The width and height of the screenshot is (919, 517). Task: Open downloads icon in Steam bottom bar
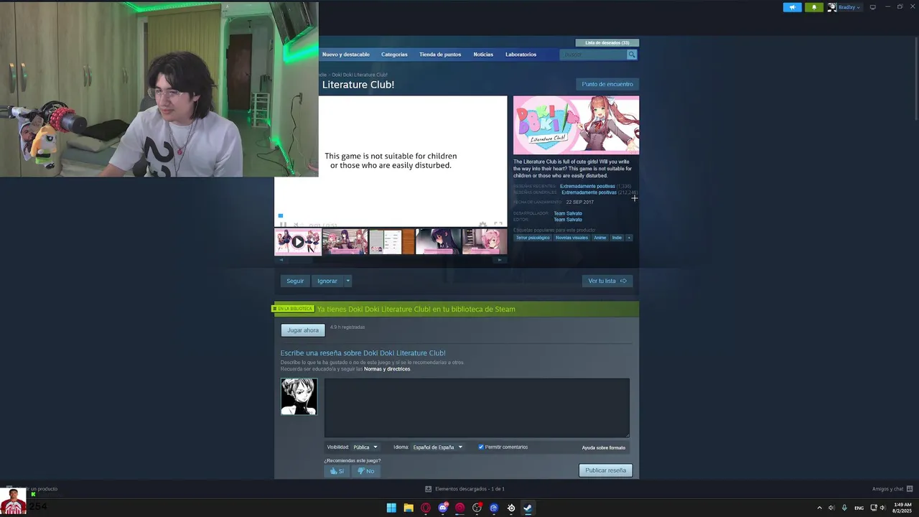(x=429, y=489)
